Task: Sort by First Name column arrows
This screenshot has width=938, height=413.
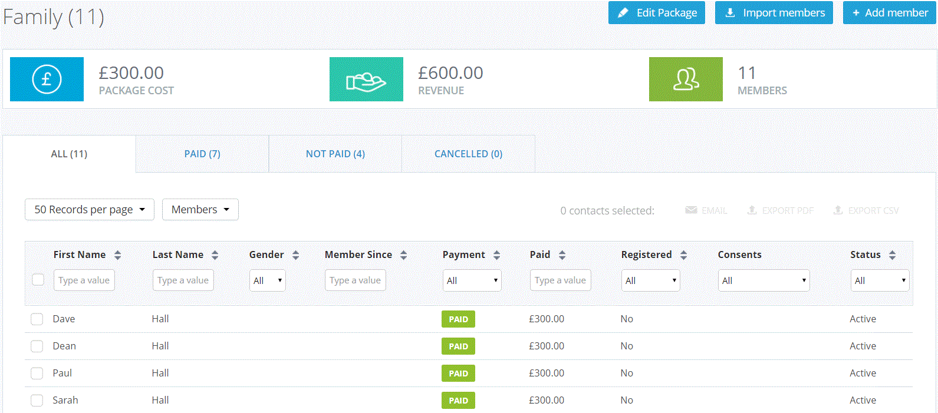Action: point(118,255)
